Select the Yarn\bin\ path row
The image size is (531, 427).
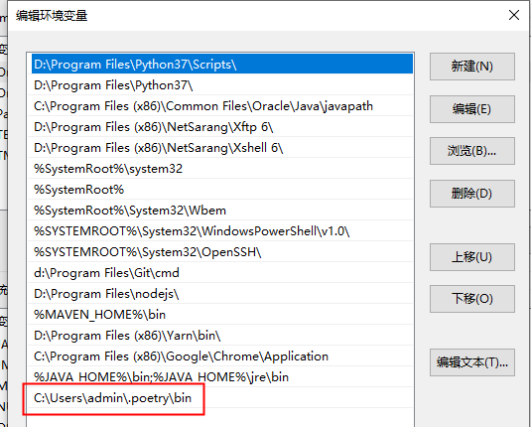(x=220, y=336)
